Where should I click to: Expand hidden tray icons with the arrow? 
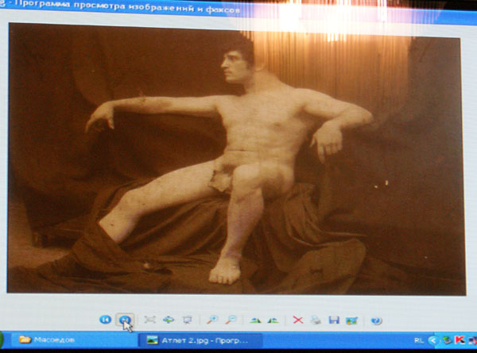tap(433, 340)
